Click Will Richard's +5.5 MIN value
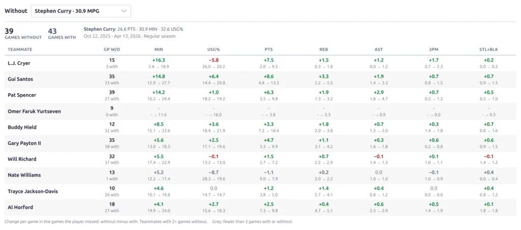521x230 pixels. (x=159, y=156)
